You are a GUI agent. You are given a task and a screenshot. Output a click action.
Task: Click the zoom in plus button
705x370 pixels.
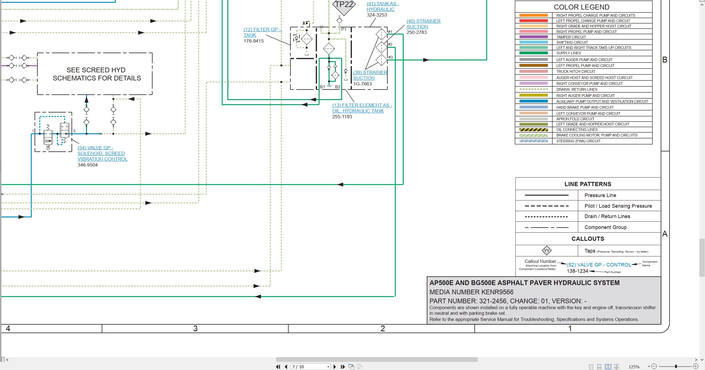(695, 366)
